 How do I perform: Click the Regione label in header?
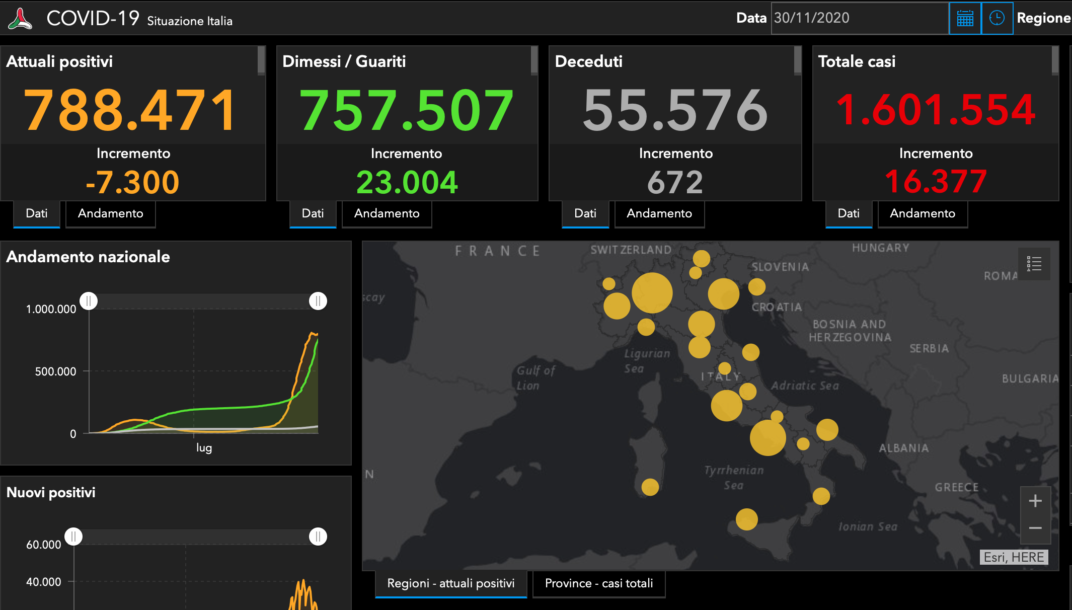1043,19
